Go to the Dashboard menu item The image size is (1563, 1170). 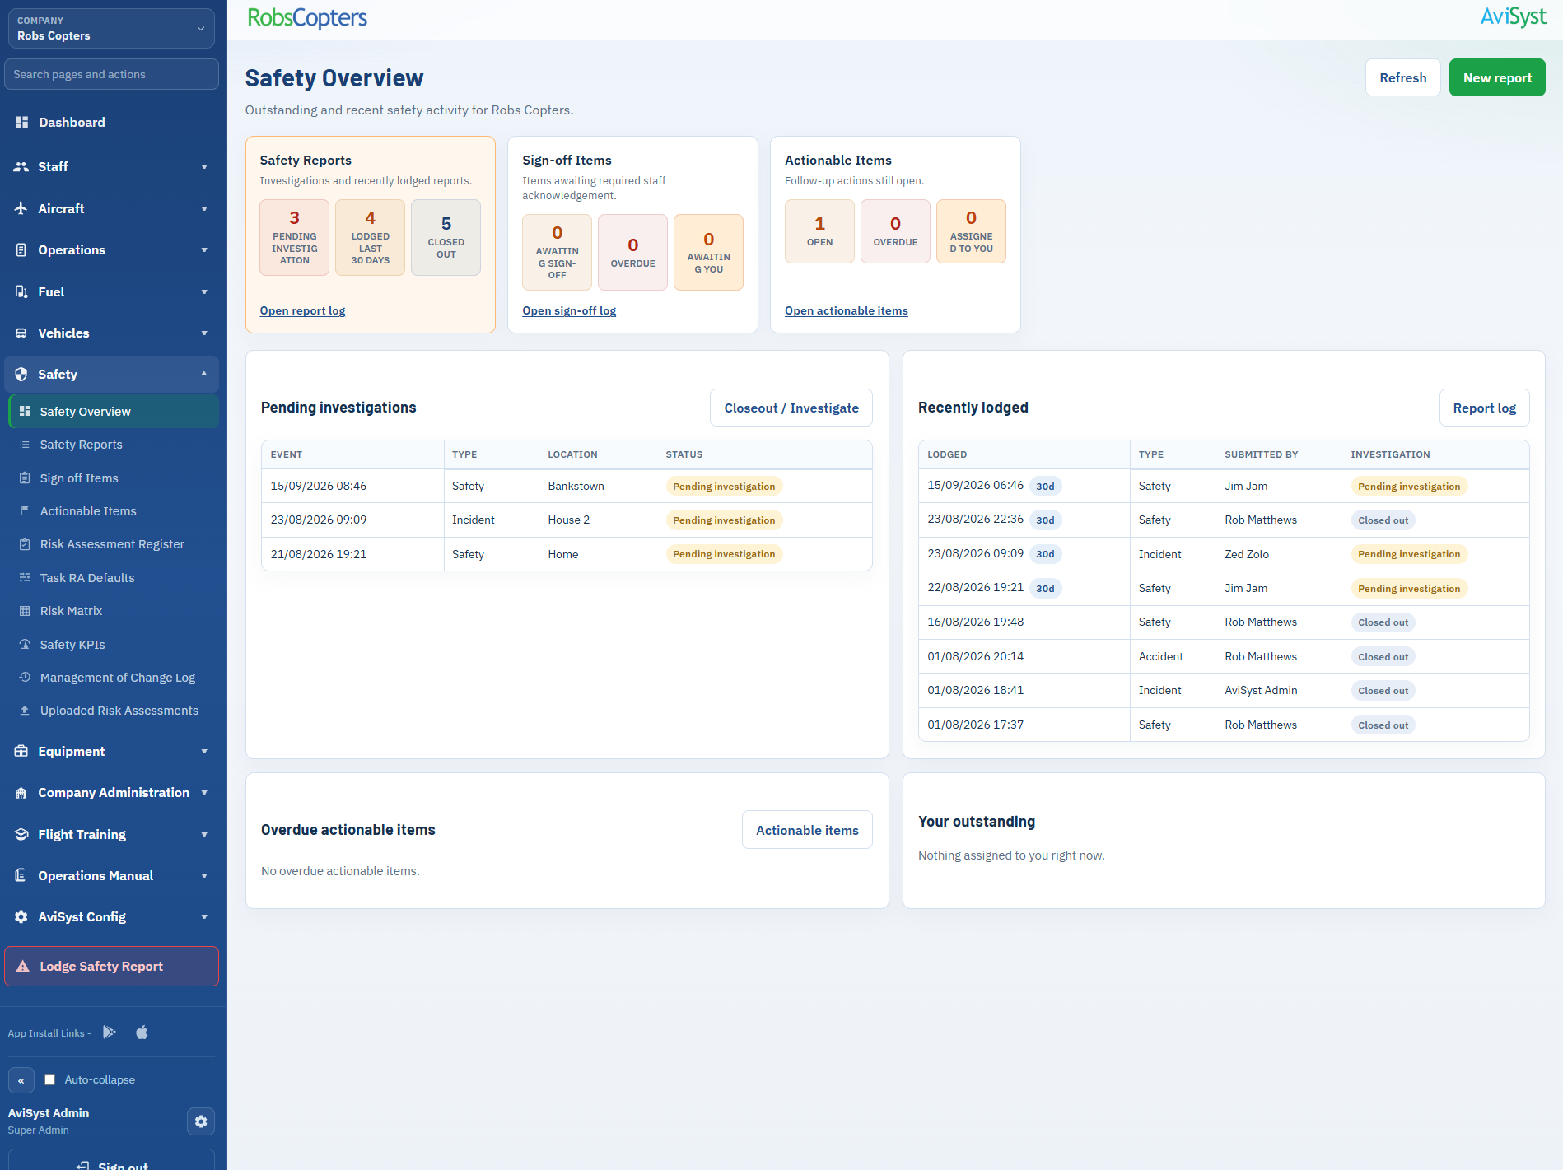click(x=111, y=122)
